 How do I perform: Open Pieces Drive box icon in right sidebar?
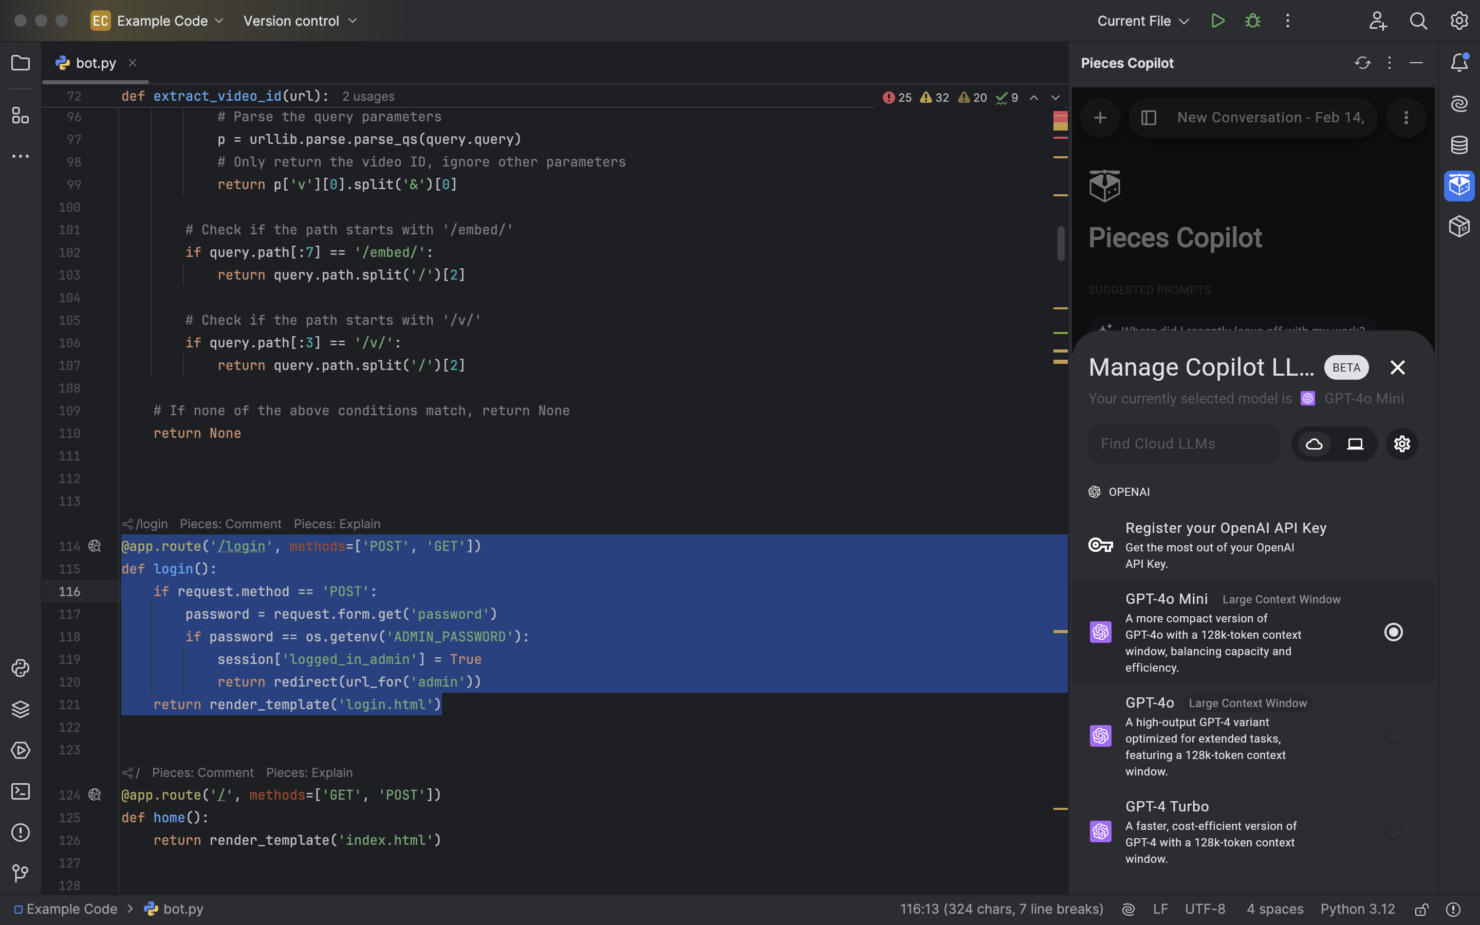pyautogui.click(x=1459, y=226)
